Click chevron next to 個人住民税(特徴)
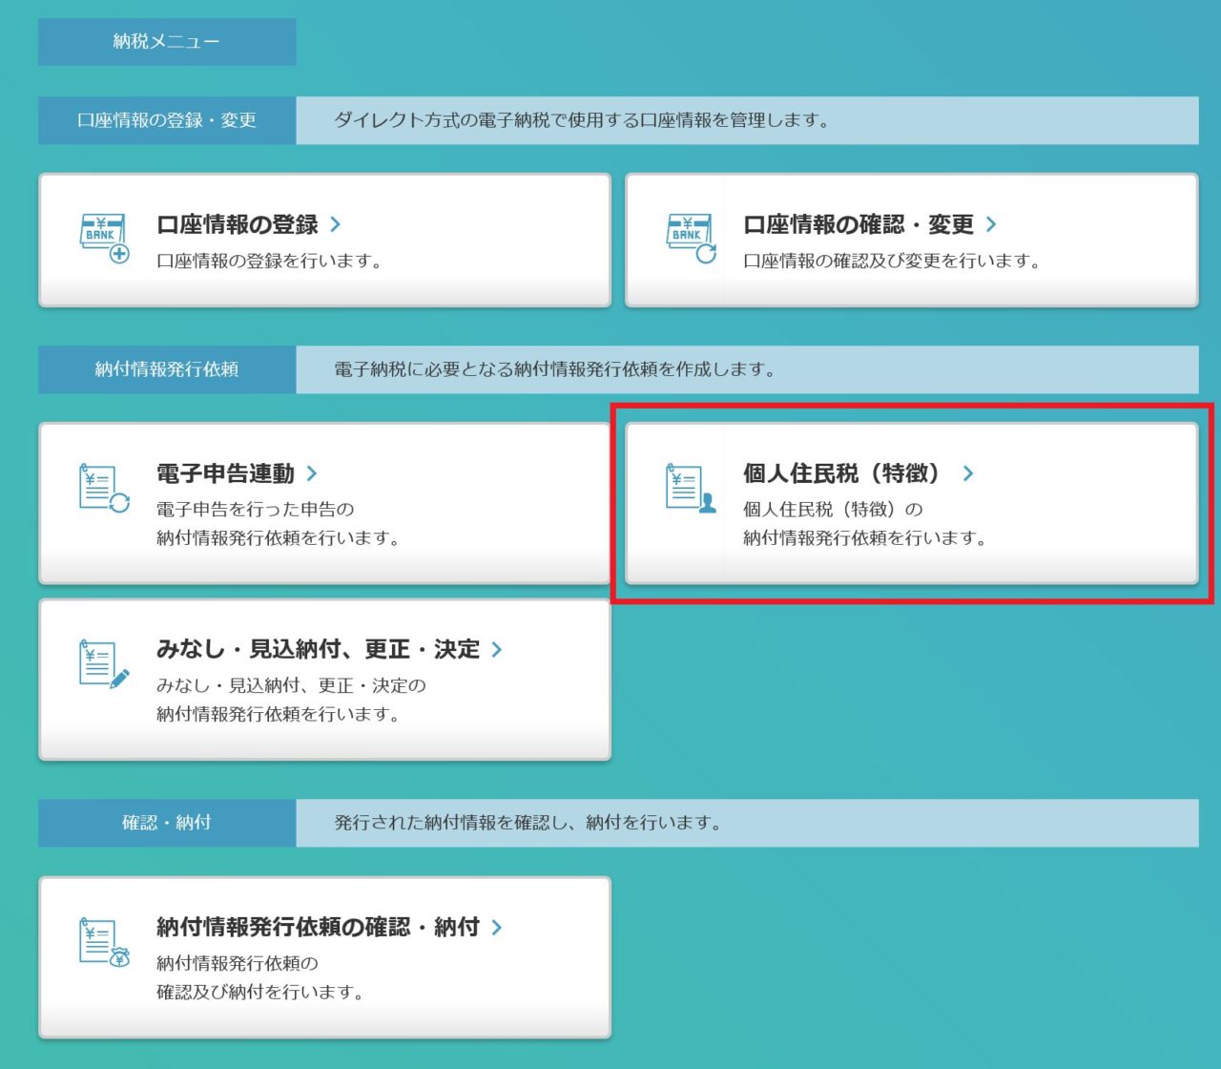1221x1069 pixels. (968, 473)
